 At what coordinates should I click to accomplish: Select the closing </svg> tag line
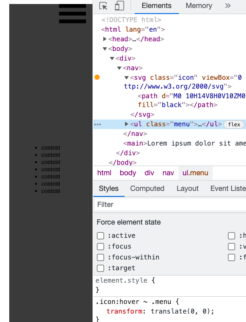[142, 114]
